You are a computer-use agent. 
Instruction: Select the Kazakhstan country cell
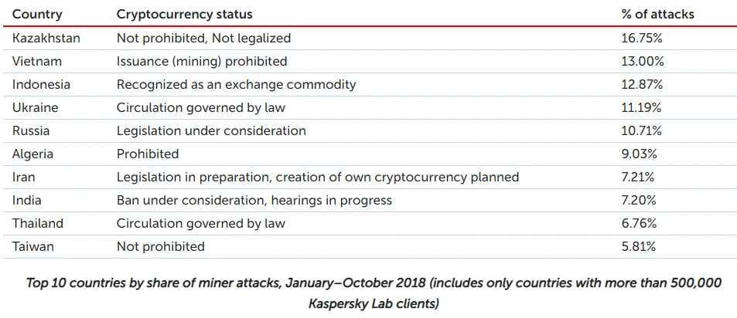click(46, 38)
